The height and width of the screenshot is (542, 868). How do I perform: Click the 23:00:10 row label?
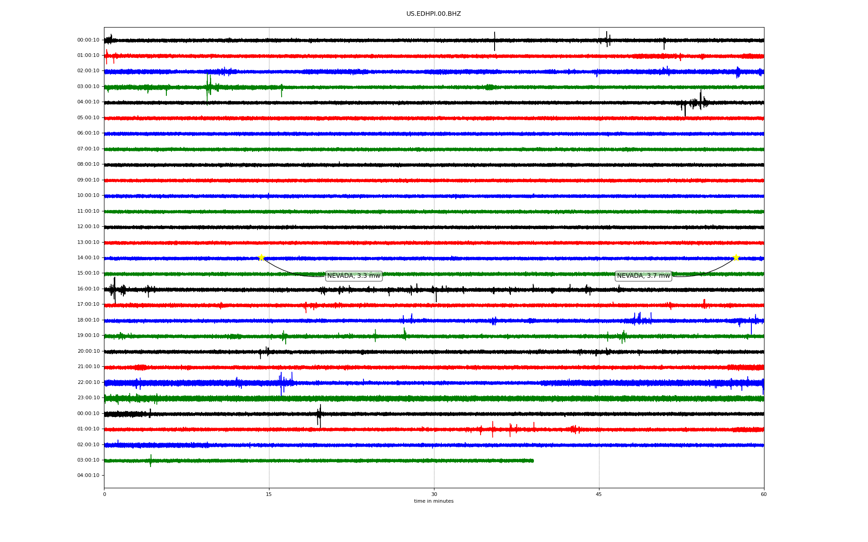coord(88,398)
